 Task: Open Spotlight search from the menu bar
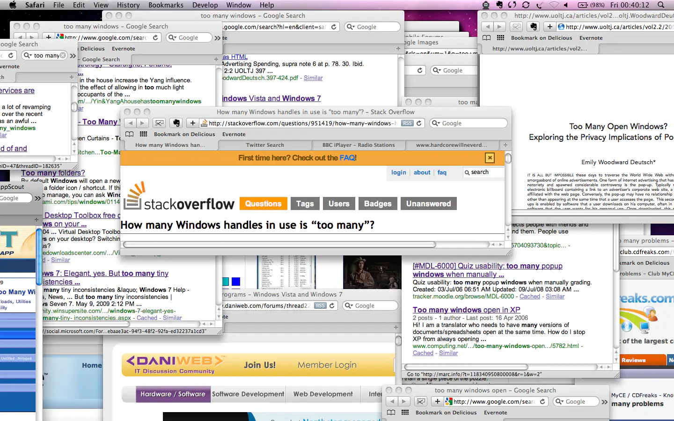[661, 5]
